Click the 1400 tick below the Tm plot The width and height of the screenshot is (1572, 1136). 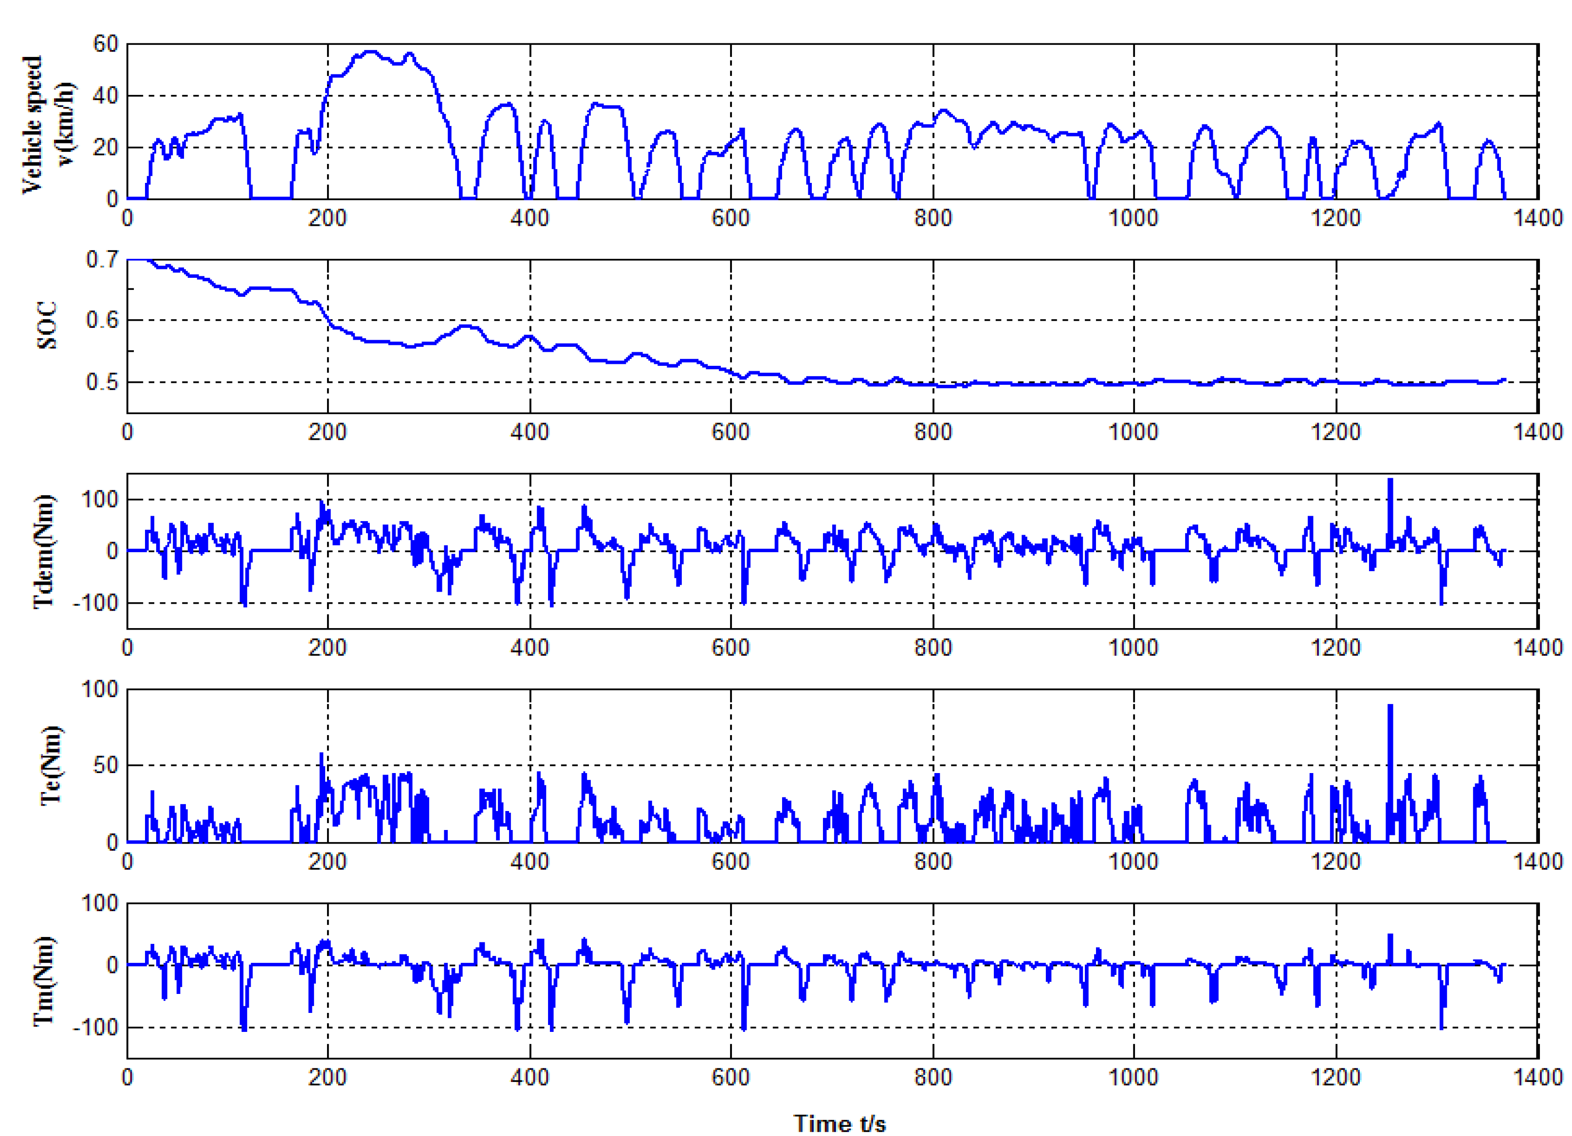click(x=1538, y=1077)
